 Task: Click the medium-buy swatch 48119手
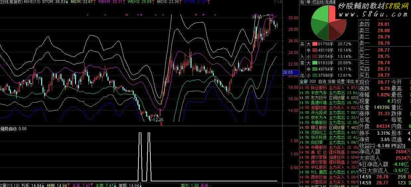[315, 50]
